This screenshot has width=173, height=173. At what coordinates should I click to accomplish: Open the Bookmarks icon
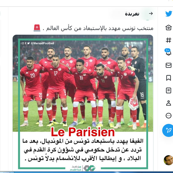tap(168, 78)
